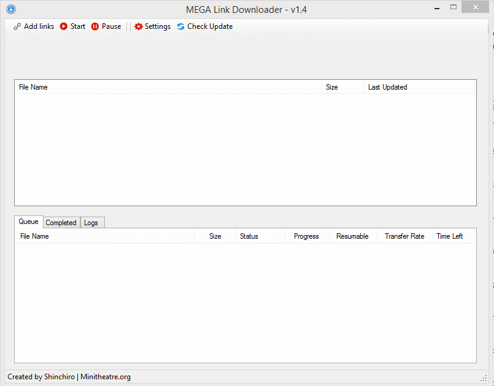Viewport: 494px width, 386px height.
Task: Click the Status column header
Action: click(261, 236)
